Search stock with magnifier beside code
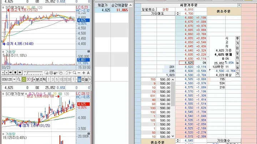The height and width of the screenshot is (144, 257). tap(19, 79)
